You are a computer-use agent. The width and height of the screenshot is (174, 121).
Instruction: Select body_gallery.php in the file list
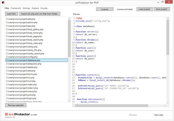click(x=36, y=30)
